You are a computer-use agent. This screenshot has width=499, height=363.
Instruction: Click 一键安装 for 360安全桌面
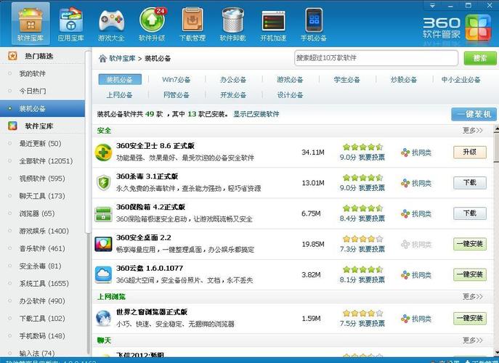(470, 244)
